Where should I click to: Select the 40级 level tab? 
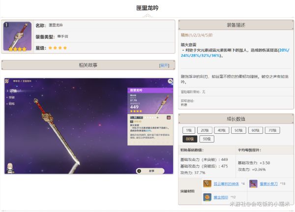click(x=222, y=130)
